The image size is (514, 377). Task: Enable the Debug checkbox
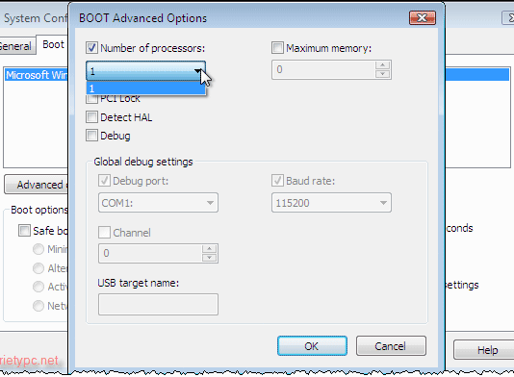[91, 136]
